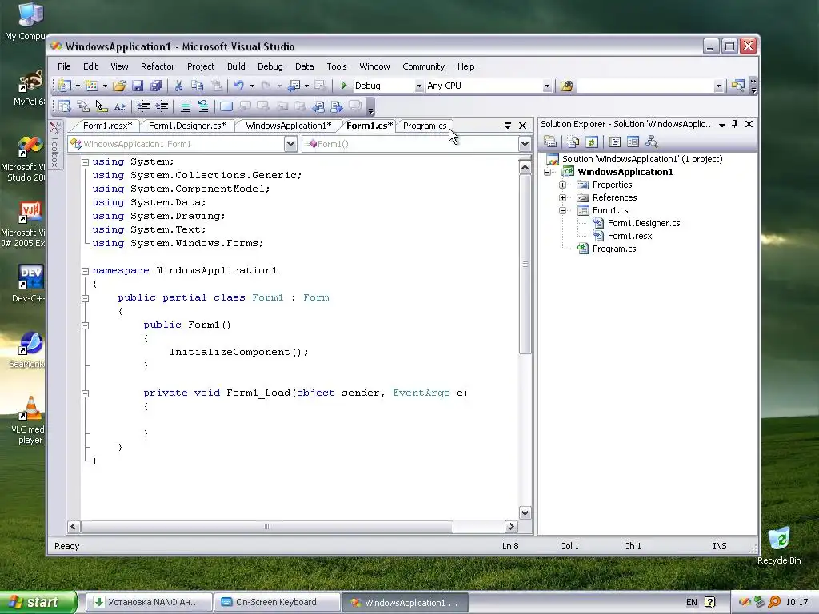Open the WindowsApplication1.Form1 types dropdown
The height and width of the screenshot is (614, 819).
tap(291, 144)
